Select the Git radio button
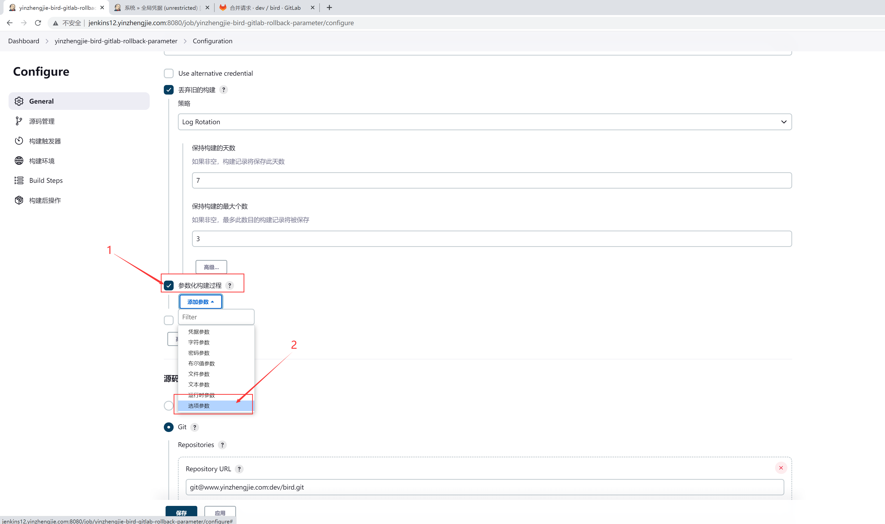This screenshot has width=885, height=524. click(169, 427)
